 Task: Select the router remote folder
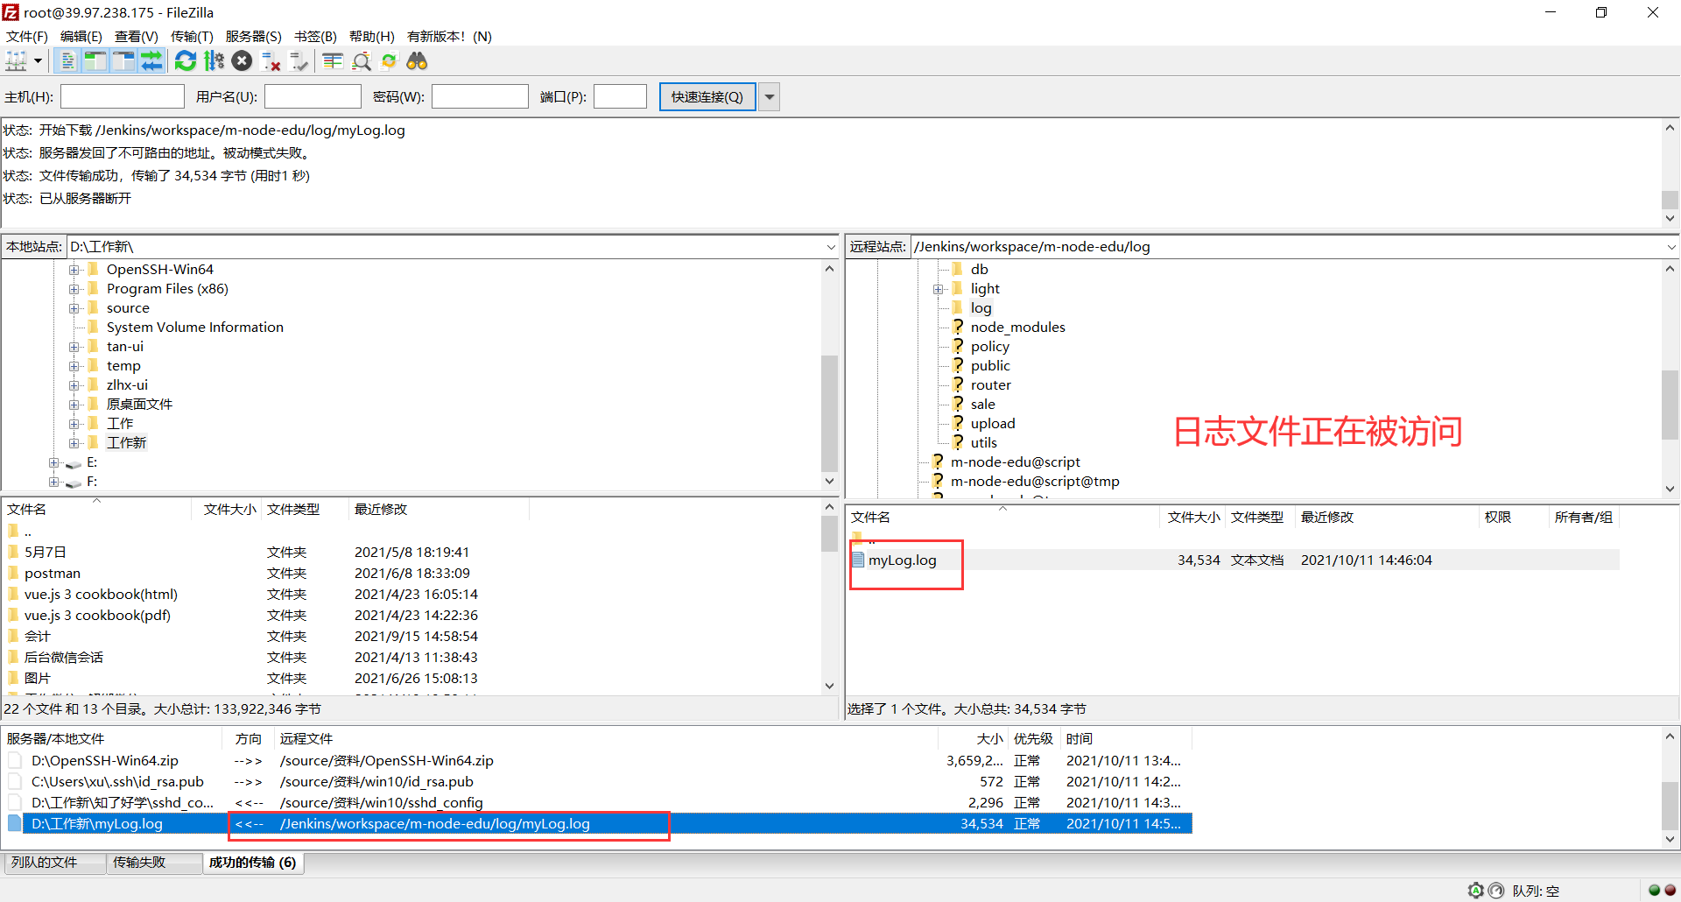[990, 385]
